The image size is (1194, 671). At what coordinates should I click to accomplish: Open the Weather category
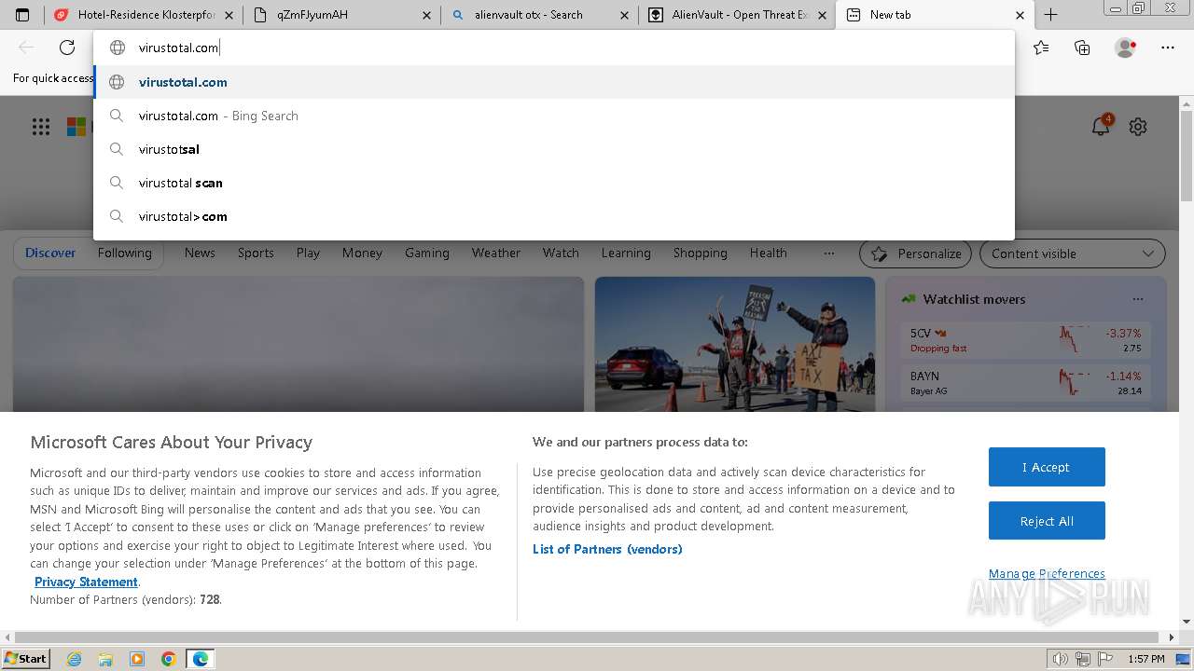click(x=496, y=253)
